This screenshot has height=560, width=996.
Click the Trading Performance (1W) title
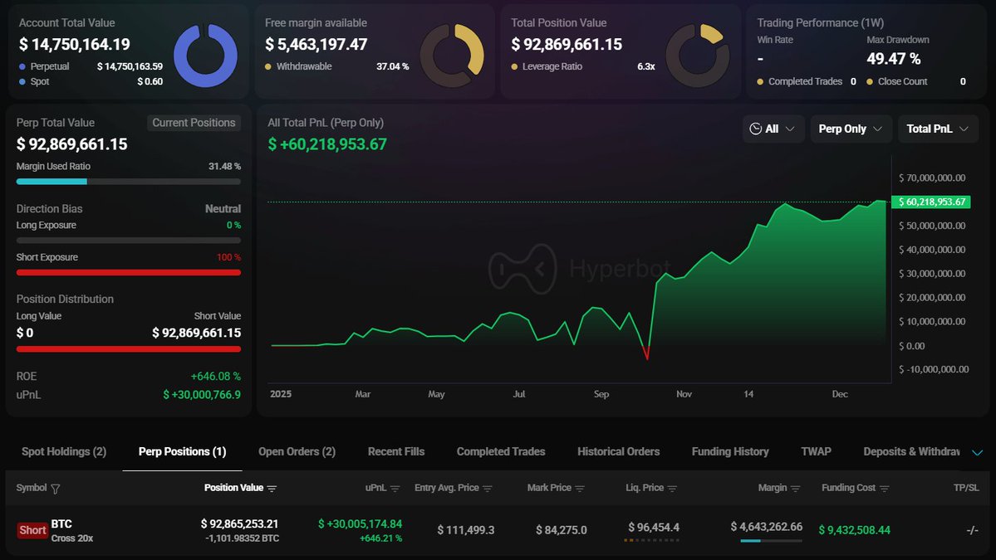click(x=820, y=23)
